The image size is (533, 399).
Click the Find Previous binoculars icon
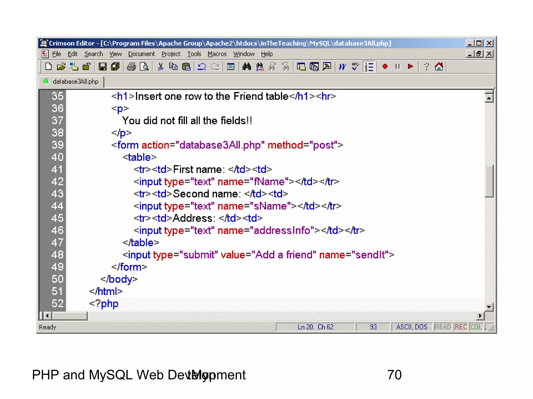[285, 67]
